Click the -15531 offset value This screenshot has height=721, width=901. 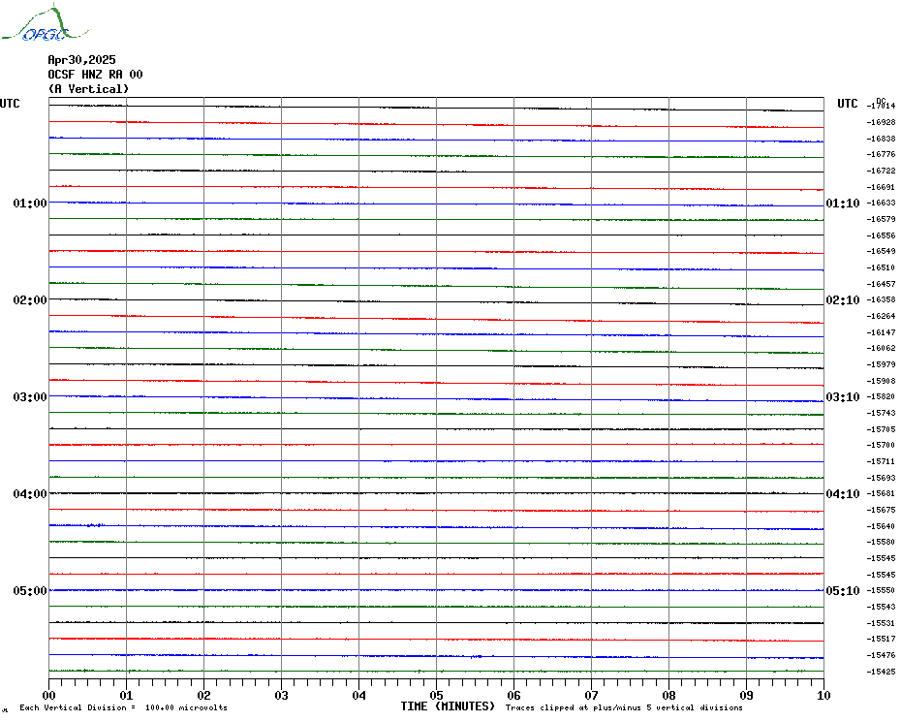[x=881, y=623]
